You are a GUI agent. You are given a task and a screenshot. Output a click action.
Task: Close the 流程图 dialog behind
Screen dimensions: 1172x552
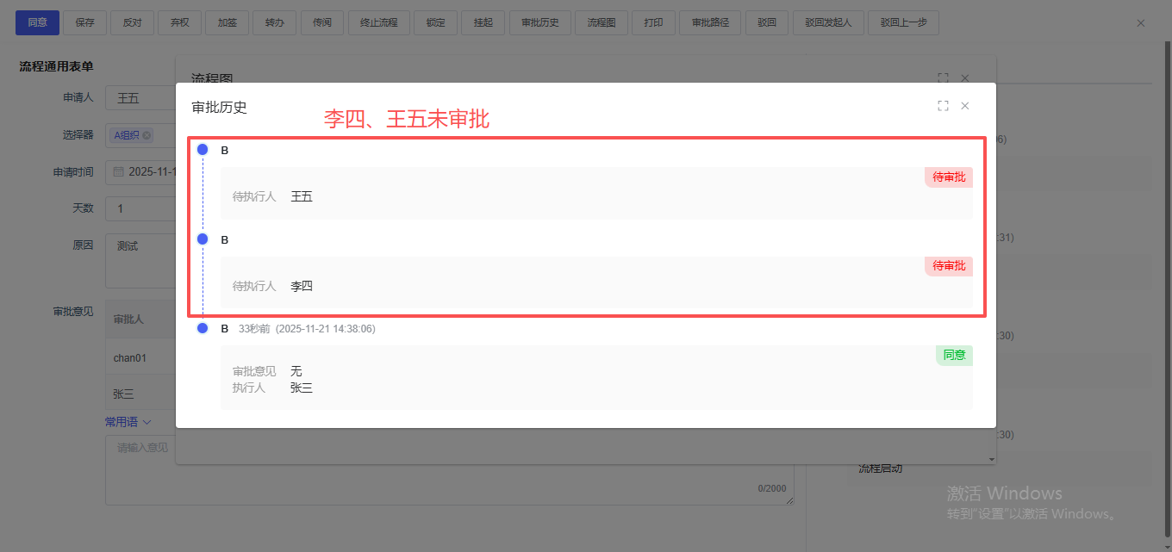tap(965, 78)
